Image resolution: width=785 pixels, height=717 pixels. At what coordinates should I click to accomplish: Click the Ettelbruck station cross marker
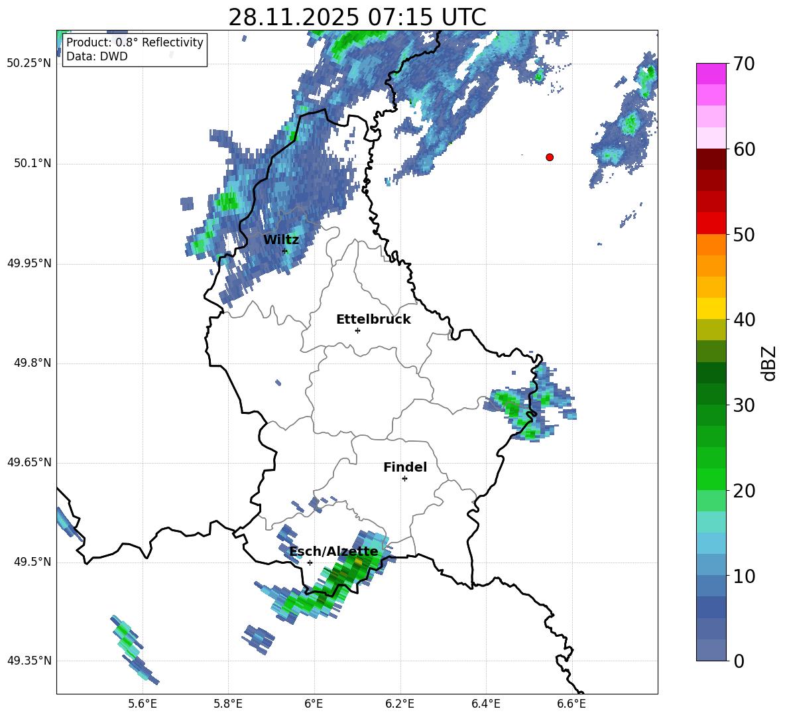coord(357,330)
